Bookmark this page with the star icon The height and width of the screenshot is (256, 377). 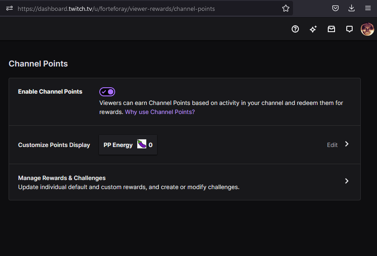286,9
